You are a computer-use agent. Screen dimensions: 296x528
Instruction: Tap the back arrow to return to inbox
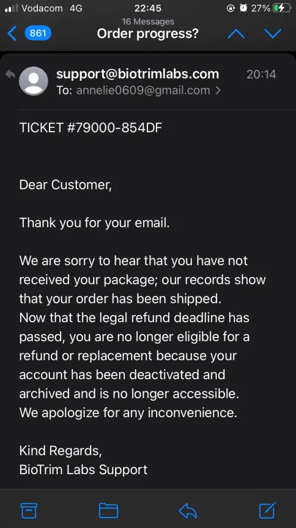[12, 34]
